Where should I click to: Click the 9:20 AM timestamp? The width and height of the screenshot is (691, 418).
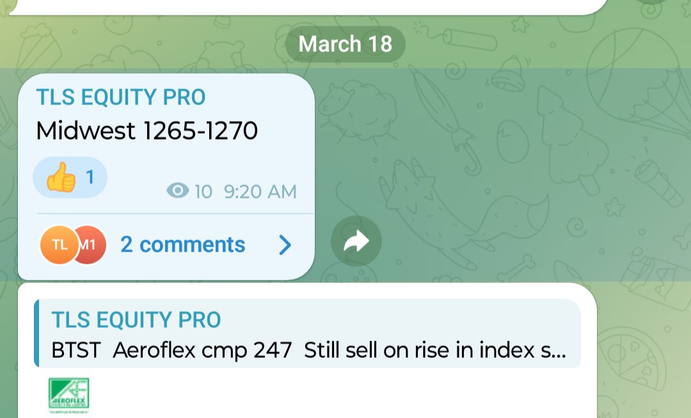260,191
